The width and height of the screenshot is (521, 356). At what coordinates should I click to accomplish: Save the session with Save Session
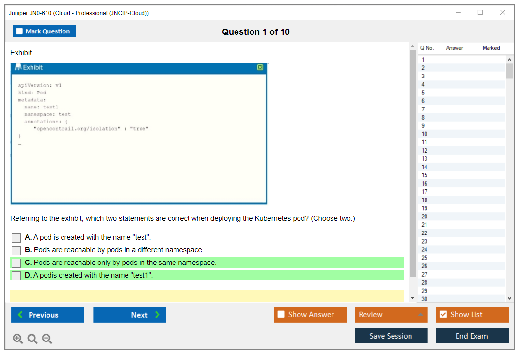point(391,336)
